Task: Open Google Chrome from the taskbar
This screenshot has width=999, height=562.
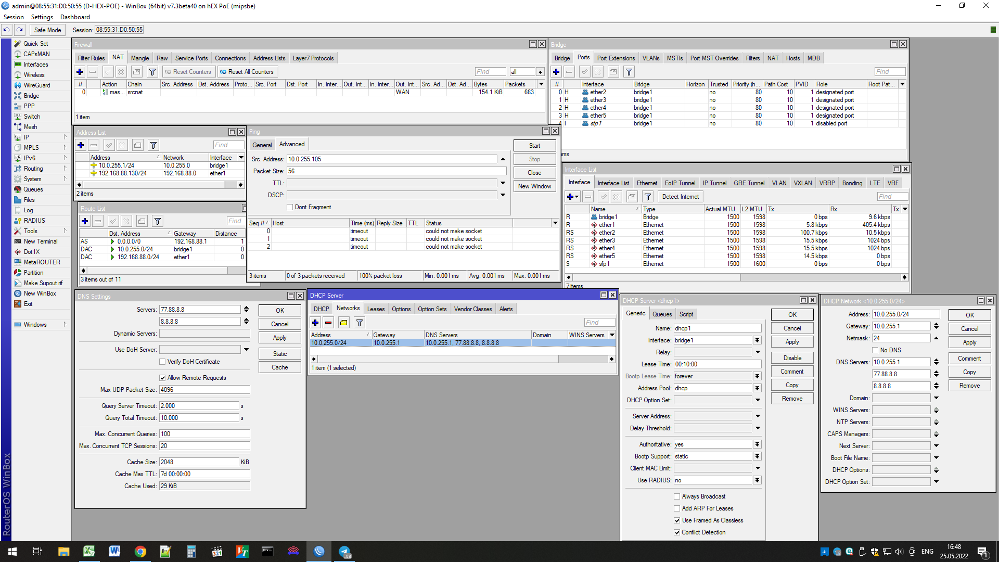Action: (140, 552)
